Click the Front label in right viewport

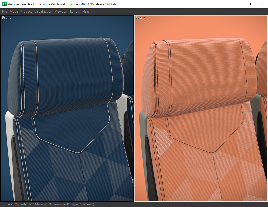[x=140, y=18]
